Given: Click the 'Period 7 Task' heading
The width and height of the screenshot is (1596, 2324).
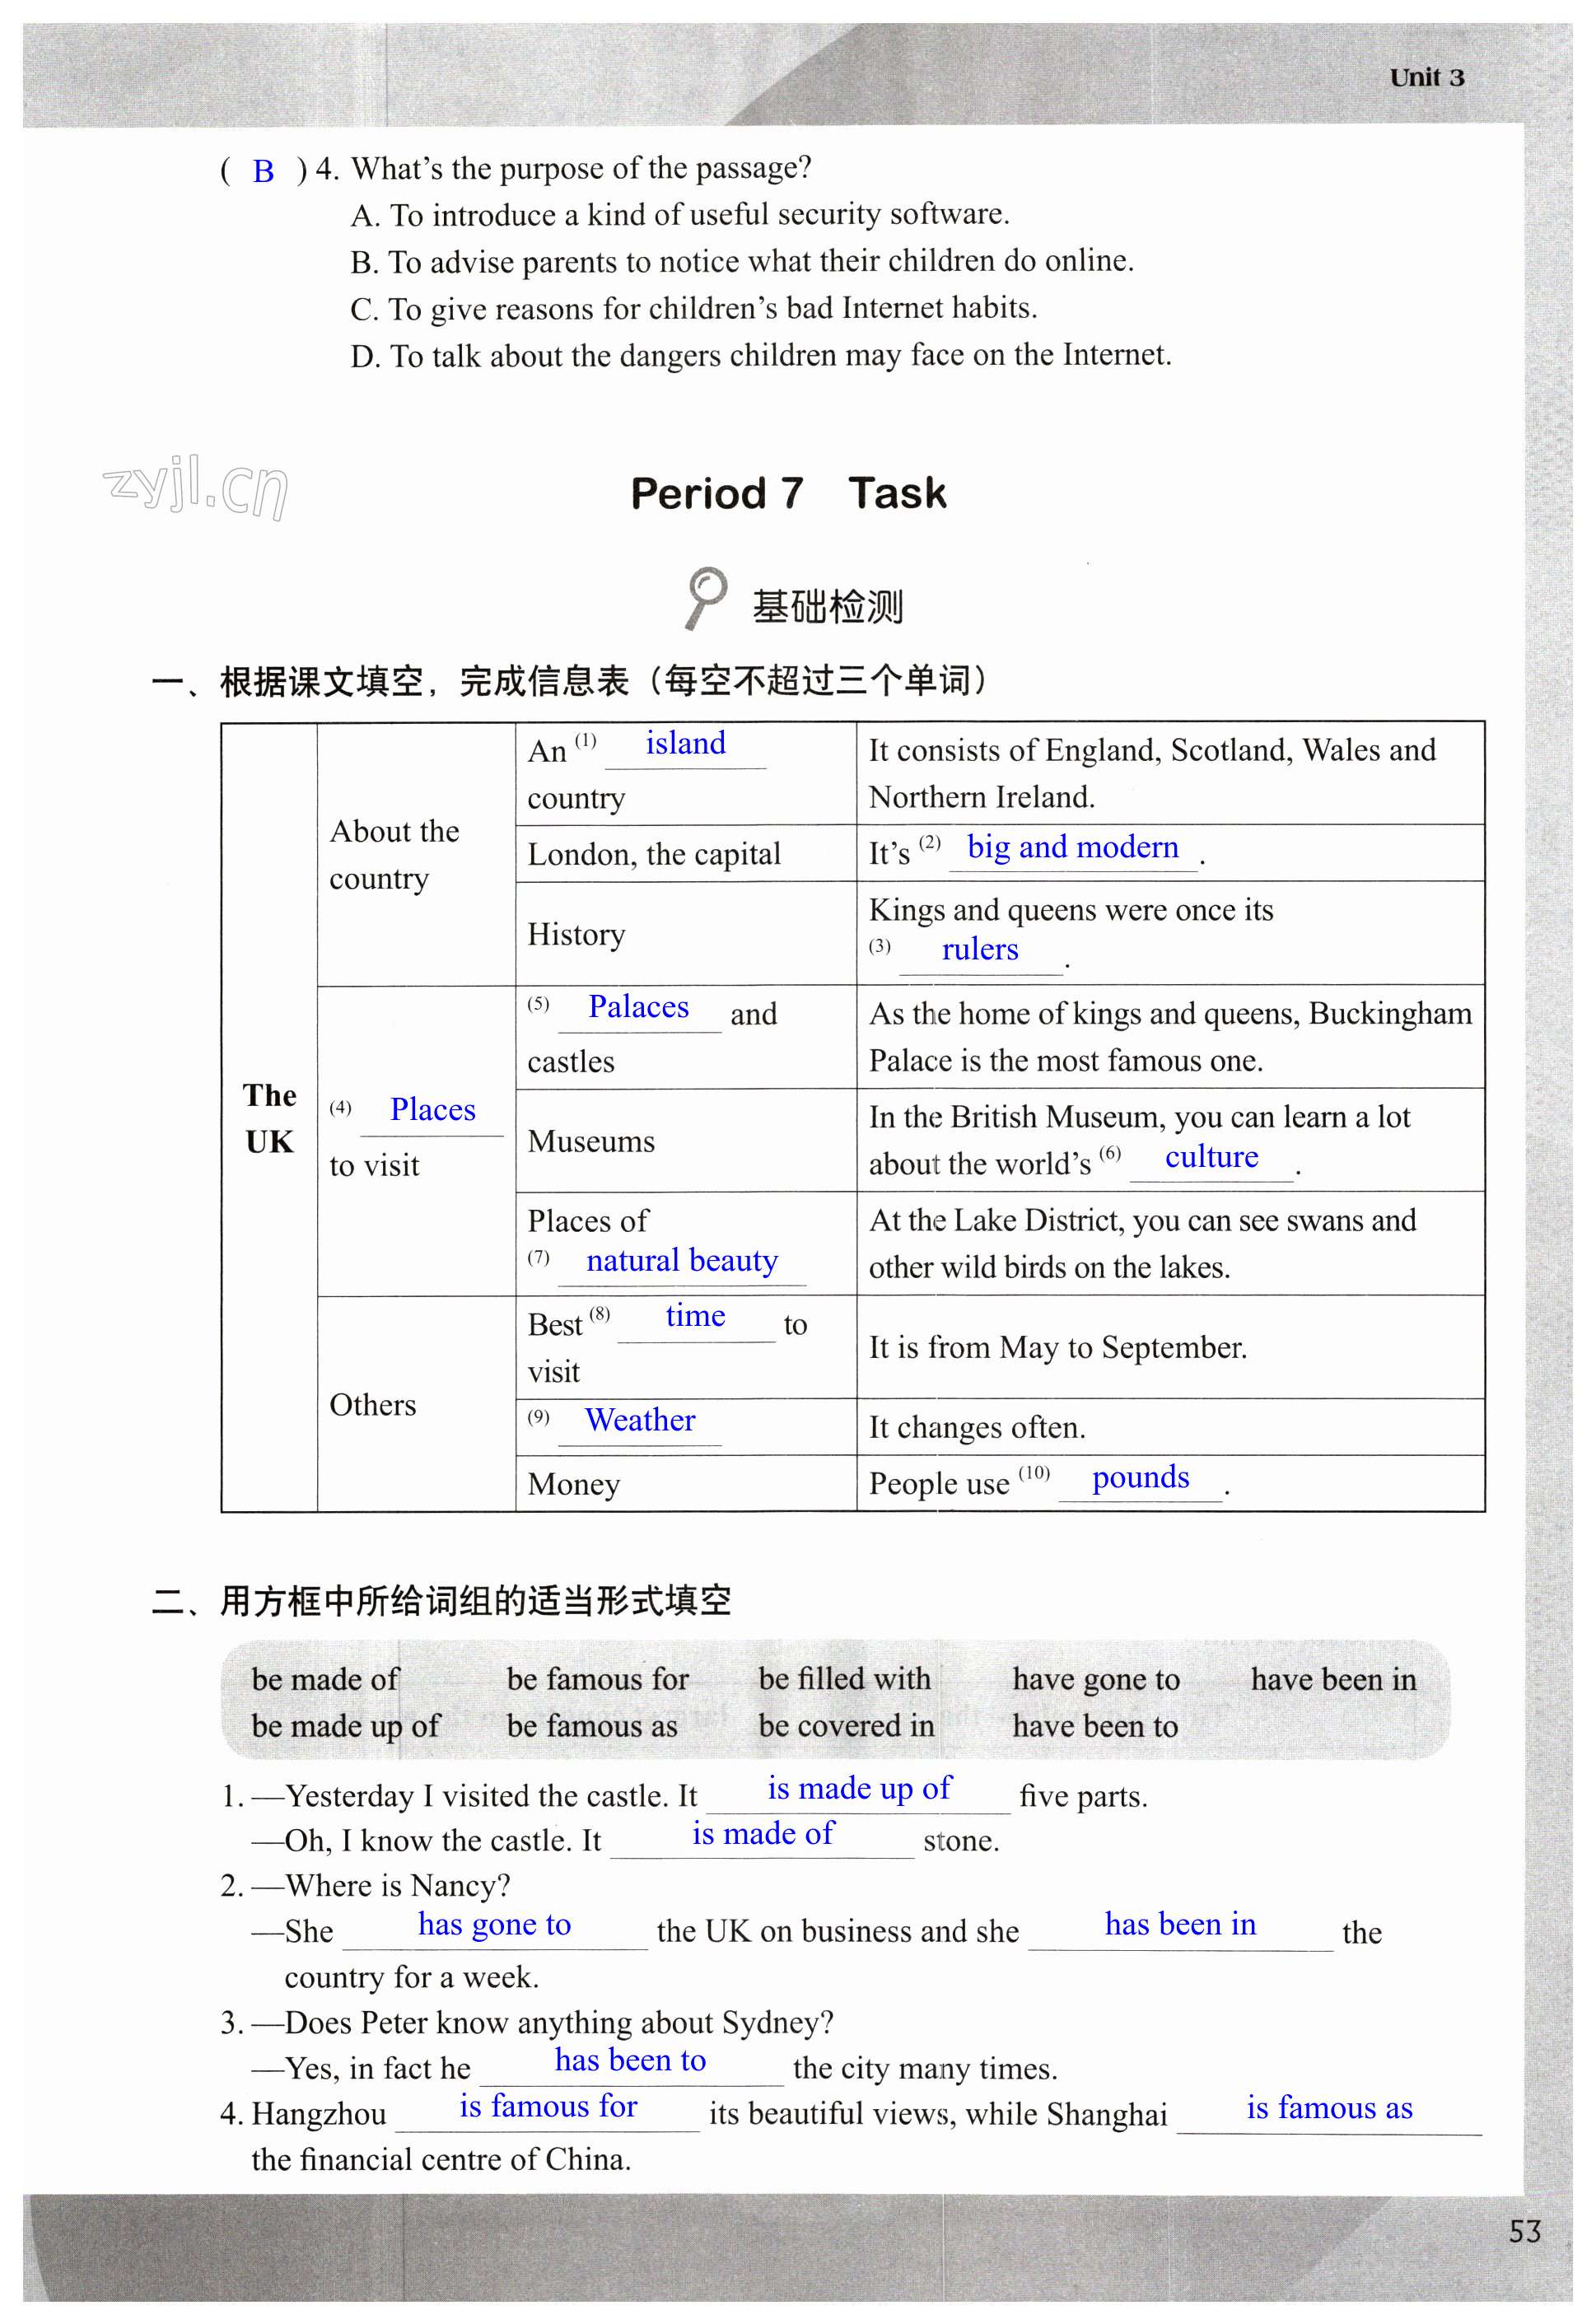Looking at the screenshot, I should [788, 493].
